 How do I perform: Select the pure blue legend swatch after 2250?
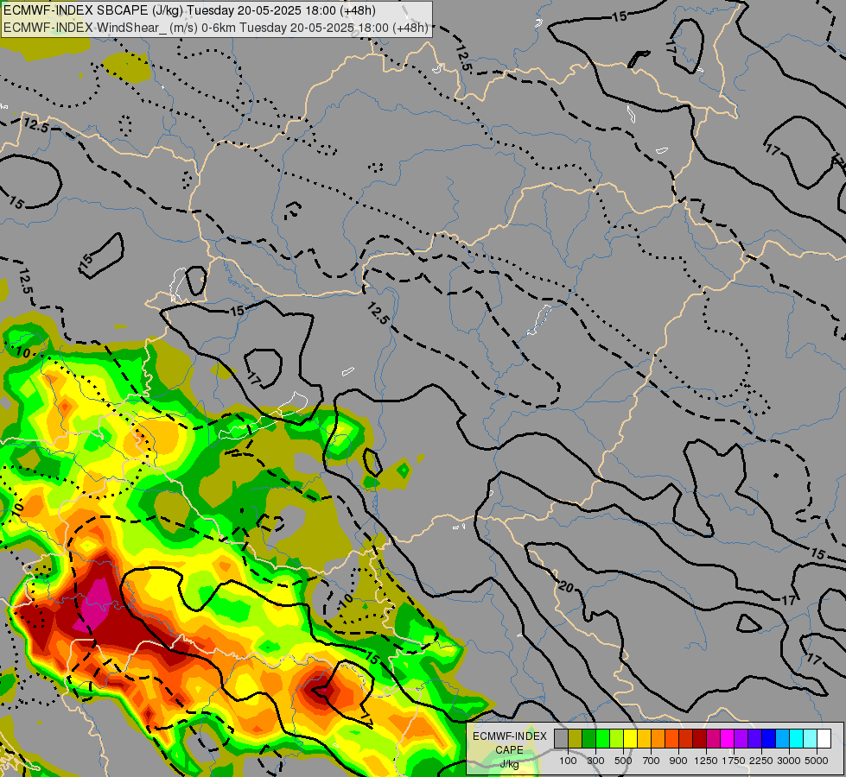pyautogui.click(x=768, y=738)
